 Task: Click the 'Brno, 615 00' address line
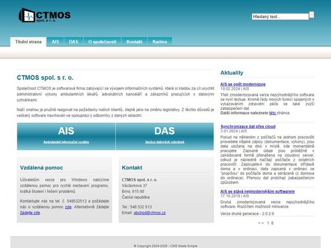pos(133,191)
